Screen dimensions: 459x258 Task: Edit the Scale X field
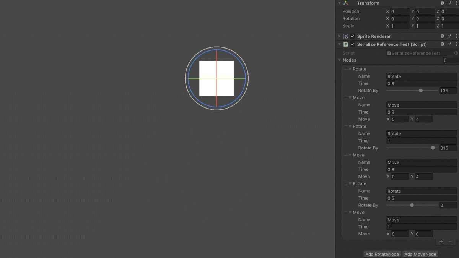coord(400,26)
